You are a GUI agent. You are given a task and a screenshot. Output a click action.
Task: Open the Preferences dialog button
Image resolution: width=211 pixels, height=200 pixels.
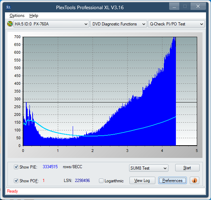click(172, 181)
